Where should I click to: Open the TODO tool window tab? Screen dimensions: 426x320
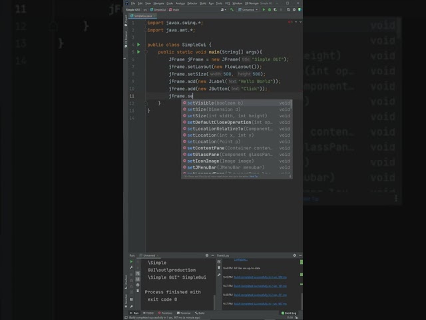pyautogui.click(x=148, y=313)
